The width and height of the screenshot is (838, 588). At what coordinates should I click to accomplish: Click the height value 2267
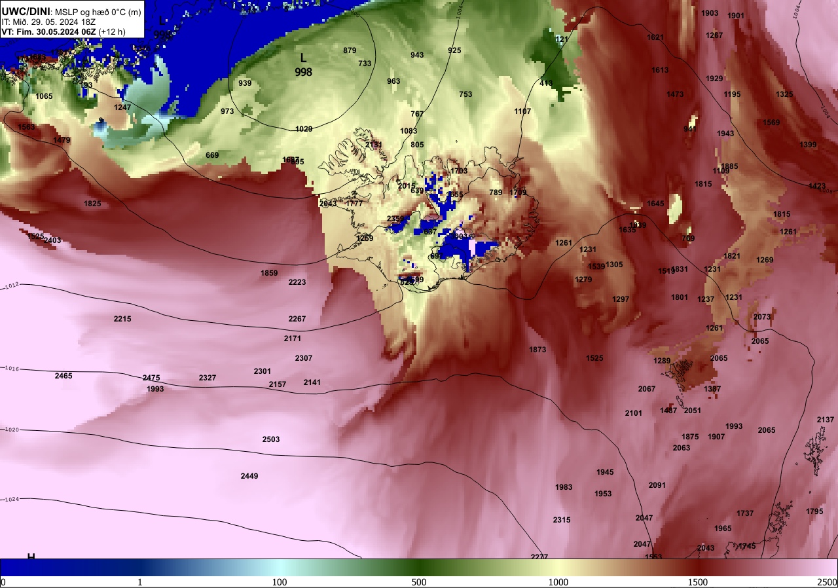[x=297, y=319]
